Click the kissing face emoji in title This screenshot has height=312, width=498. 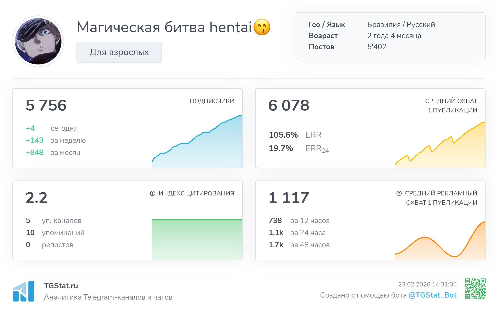tap(262, 27)
